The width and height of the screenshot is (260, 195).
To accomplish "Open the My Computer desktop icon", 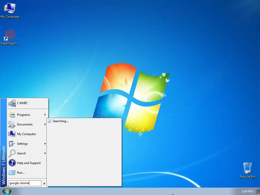I will point(10,11).
